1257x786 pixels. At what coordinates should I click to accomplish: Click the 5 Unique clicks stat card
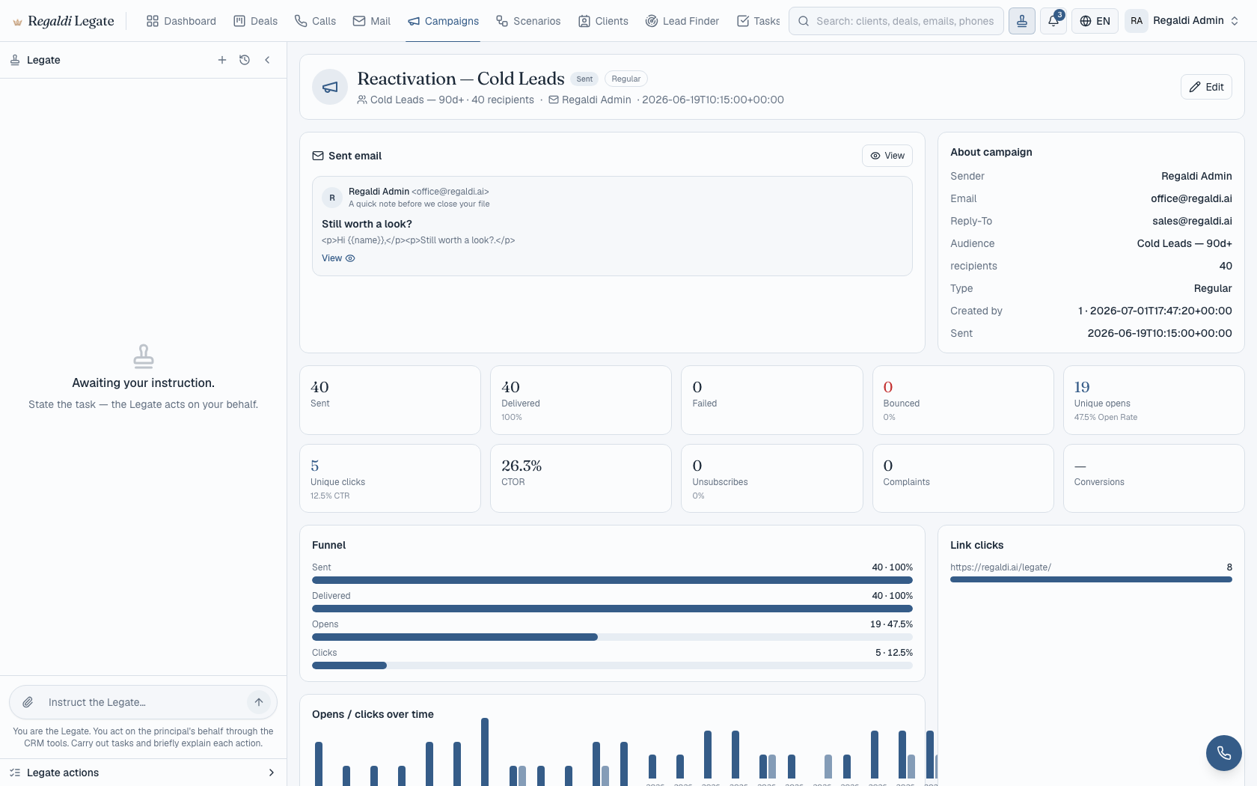point(390,478)
